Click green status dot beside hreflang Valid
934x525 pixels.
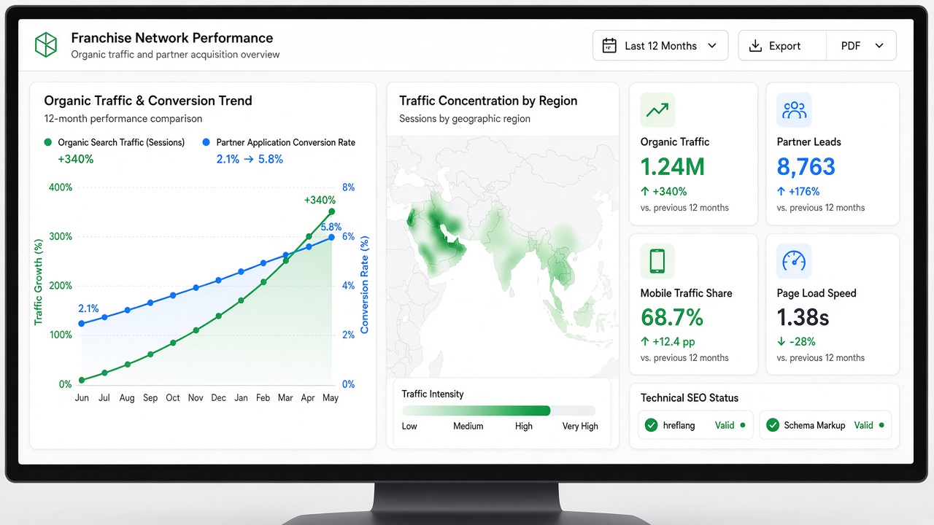point(743,425)
